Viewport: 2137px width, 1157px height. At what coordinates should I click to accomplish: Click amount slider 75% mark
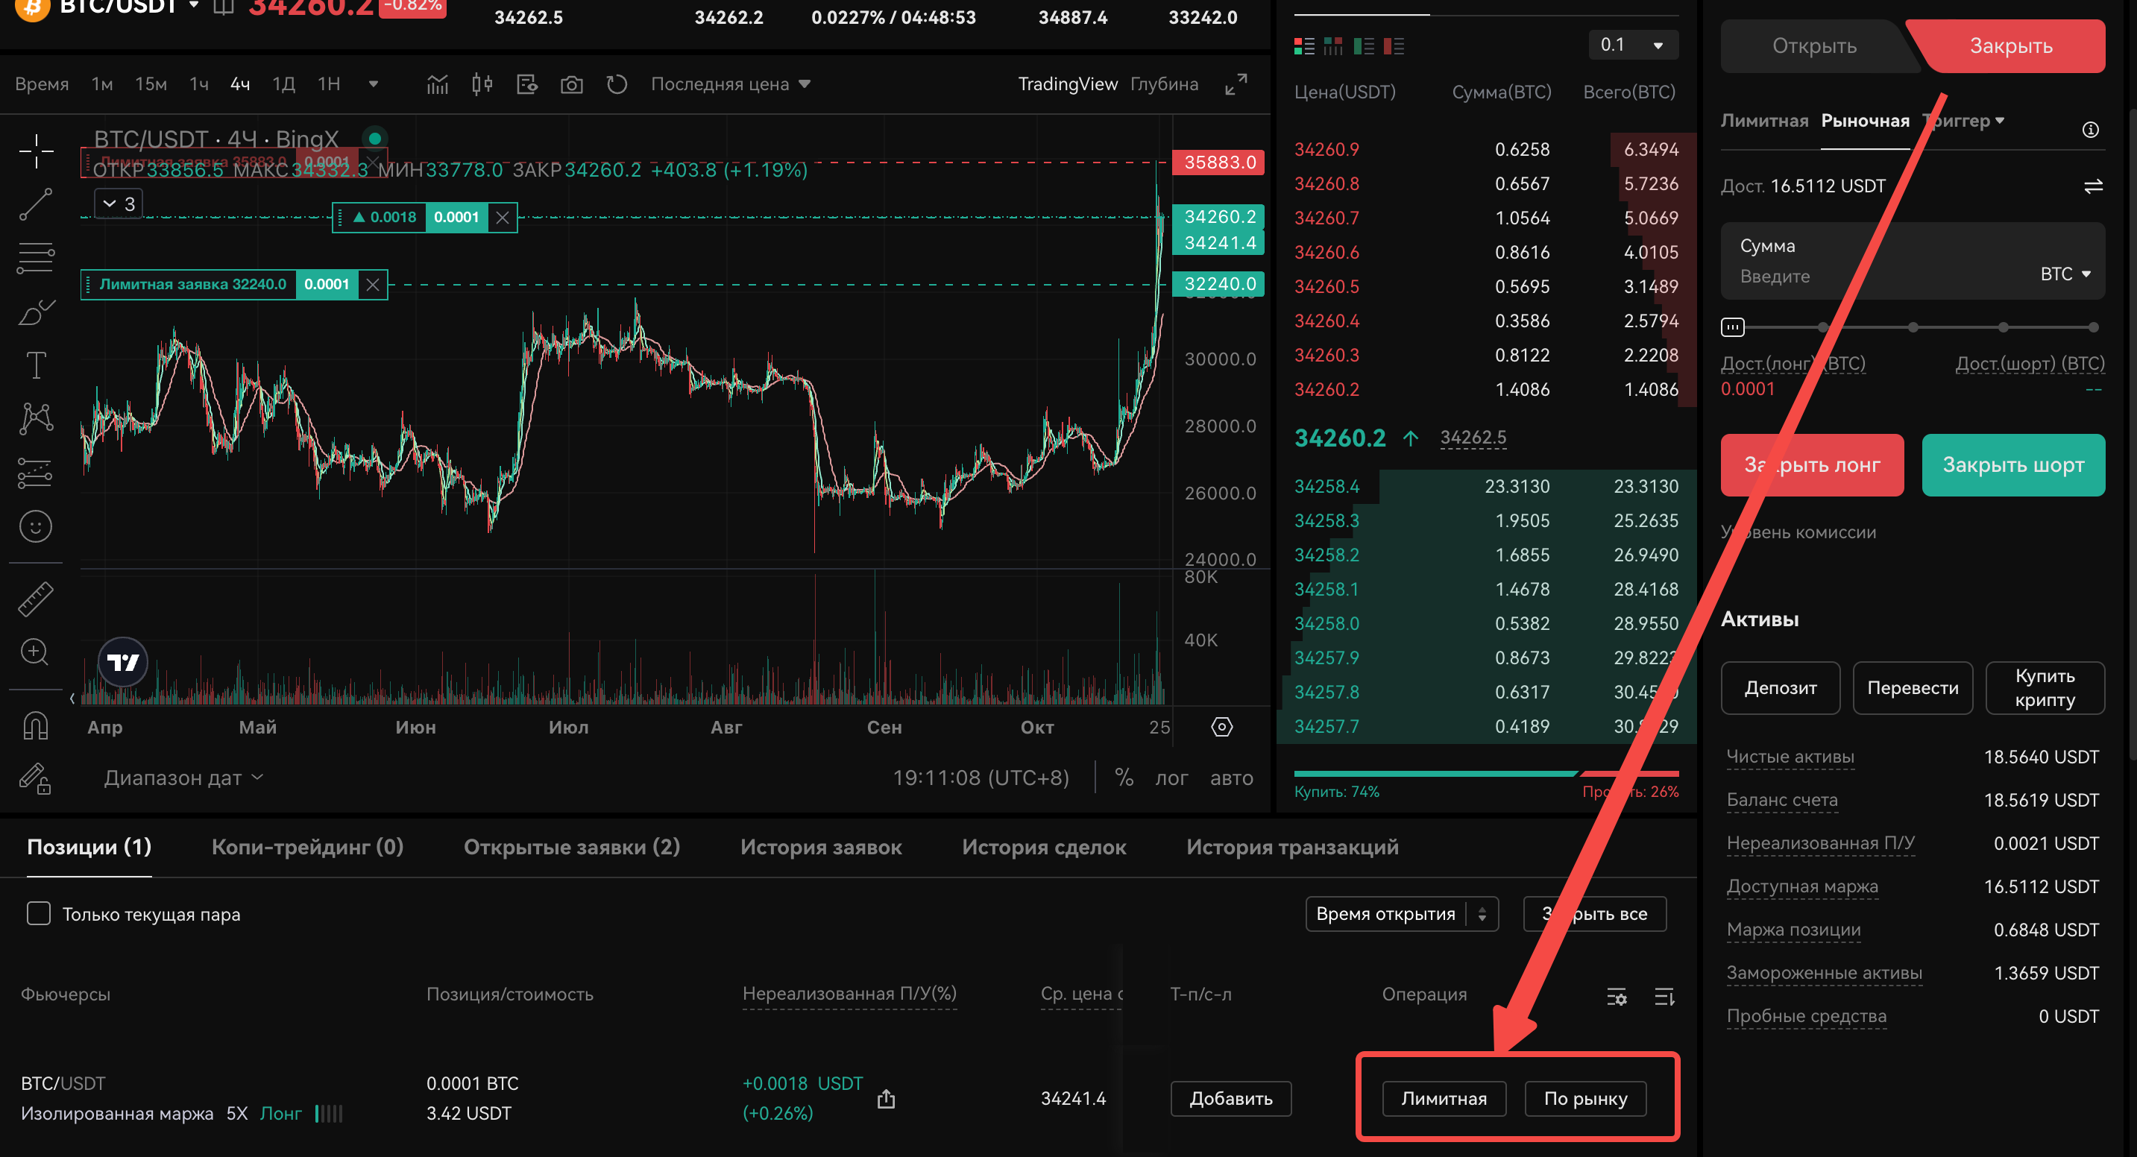(2003, 327)
